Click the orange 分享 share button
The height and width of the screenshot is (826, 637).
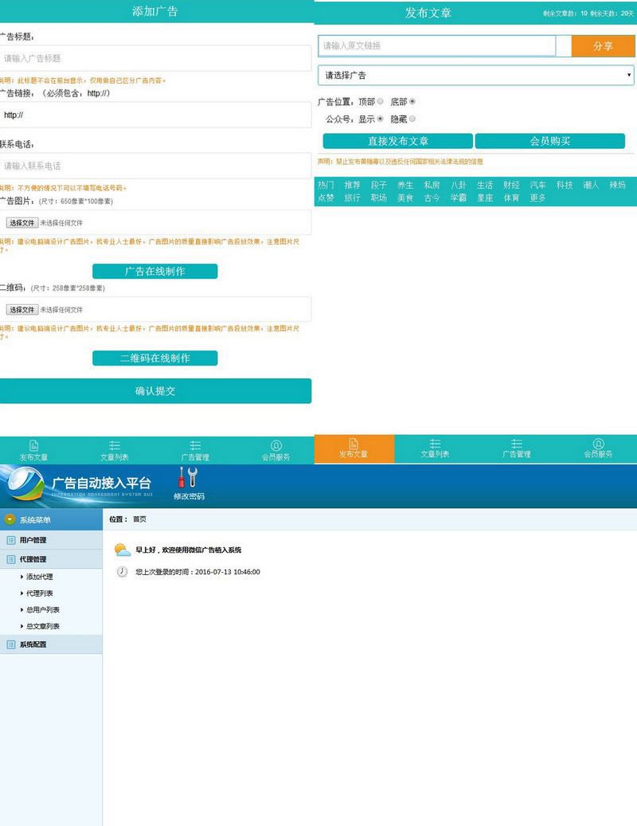[x=603, y=47]
